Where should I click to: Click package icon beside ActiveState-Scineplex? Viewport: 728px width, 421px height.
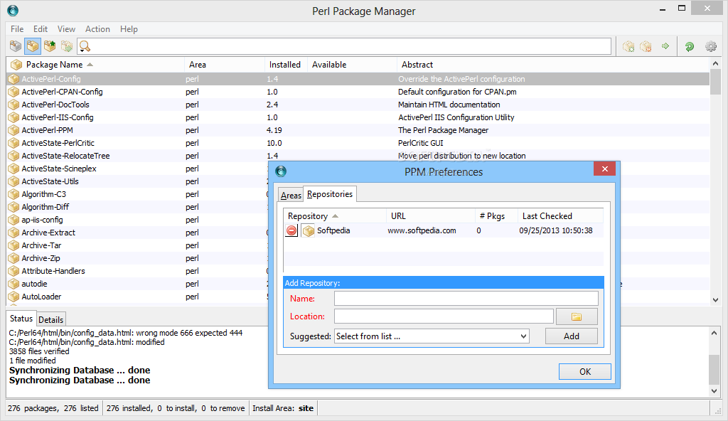point(14,169)
